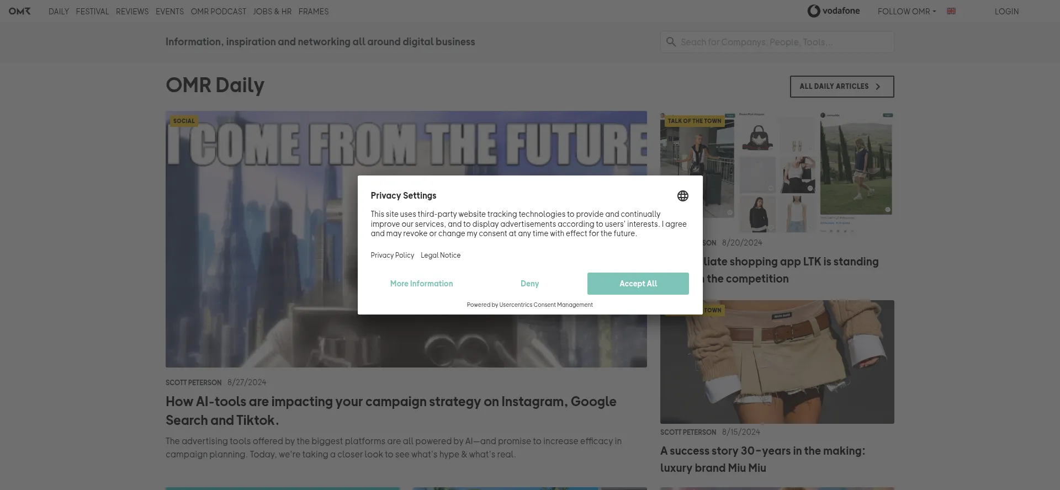Expand the Follow OMR dropdown

point(907,12)
